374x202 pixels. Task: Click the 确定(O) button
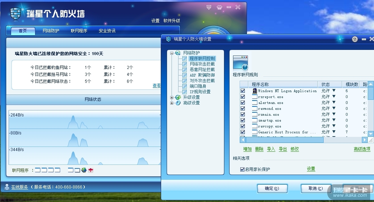[x=272, y=188]
